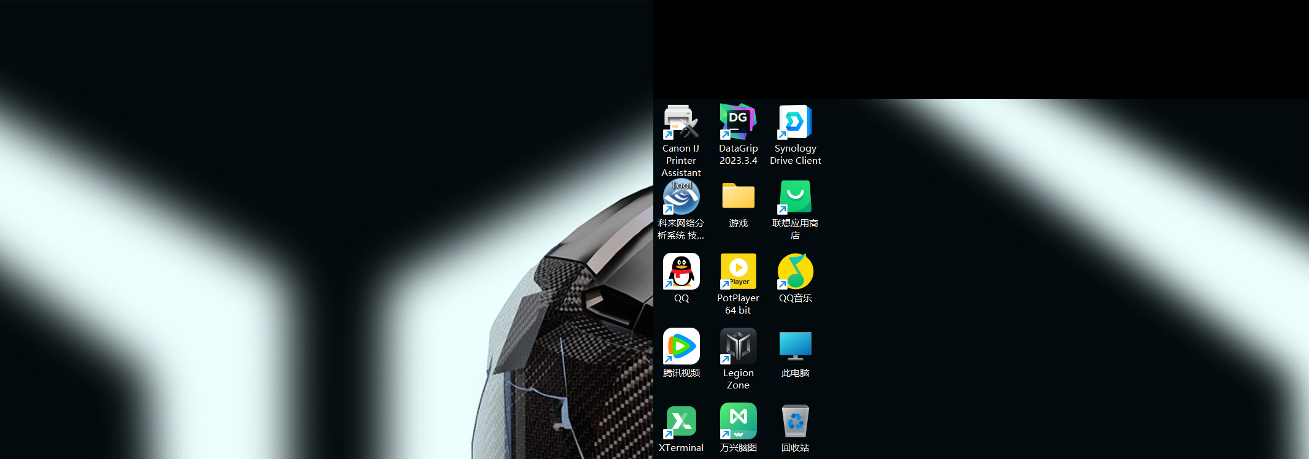Click the DataGrip 2023.3.4 shortcut icon
Viewport: 1309px width, 459px height.
tap(738, 121)
